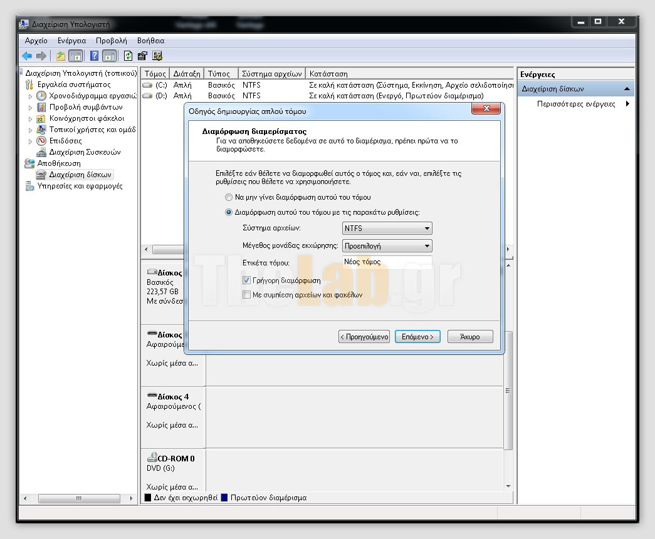Click the Επόμενο > button
The image size is (655, 539).
pos(417,337)
